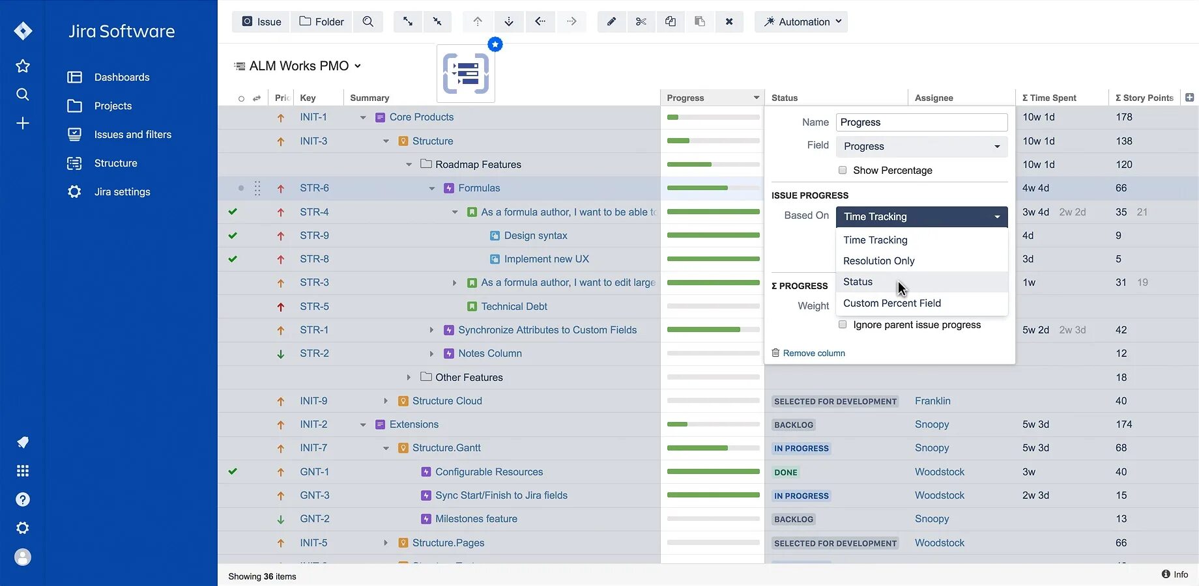Expand the Structure Cloud row

click(386, 401)
